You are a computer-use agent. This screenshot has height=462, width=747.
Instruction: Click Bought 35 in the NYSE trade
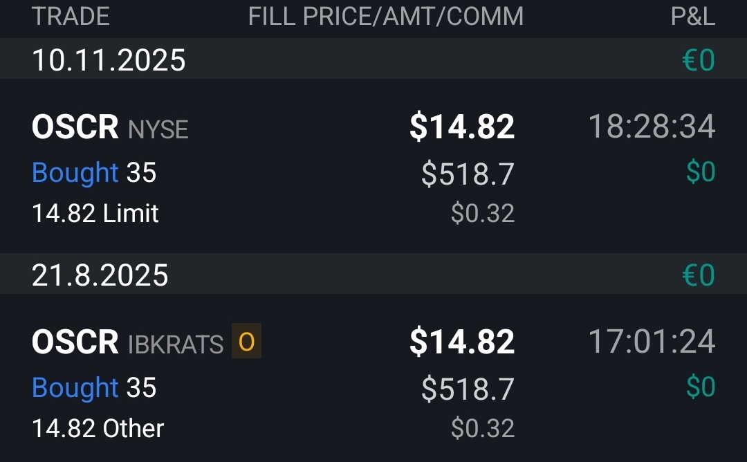[94, 172]
